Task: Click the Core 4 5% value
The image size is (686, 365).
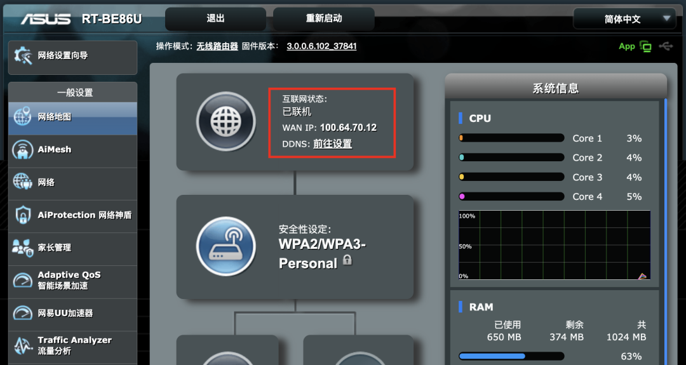Action: [634, 197]
